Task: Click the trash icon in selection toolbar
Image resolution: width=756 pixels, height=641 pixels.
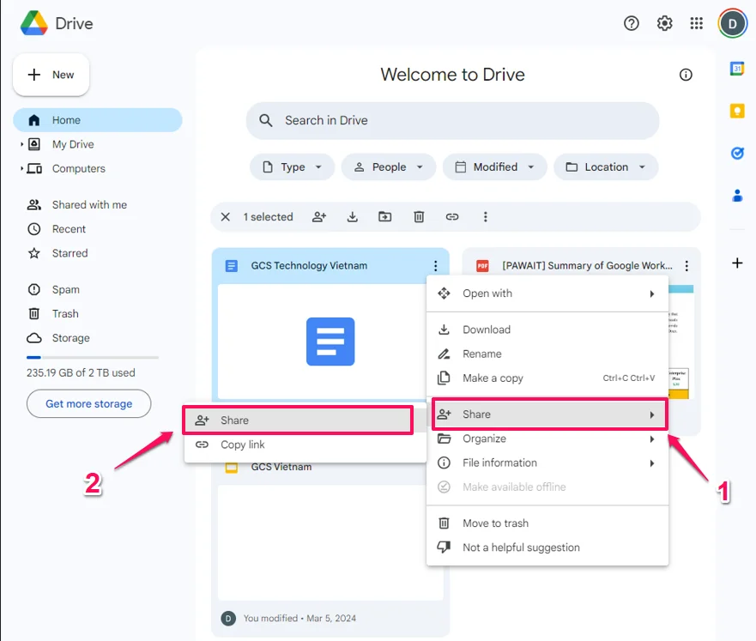Action: tap(419, 217)
